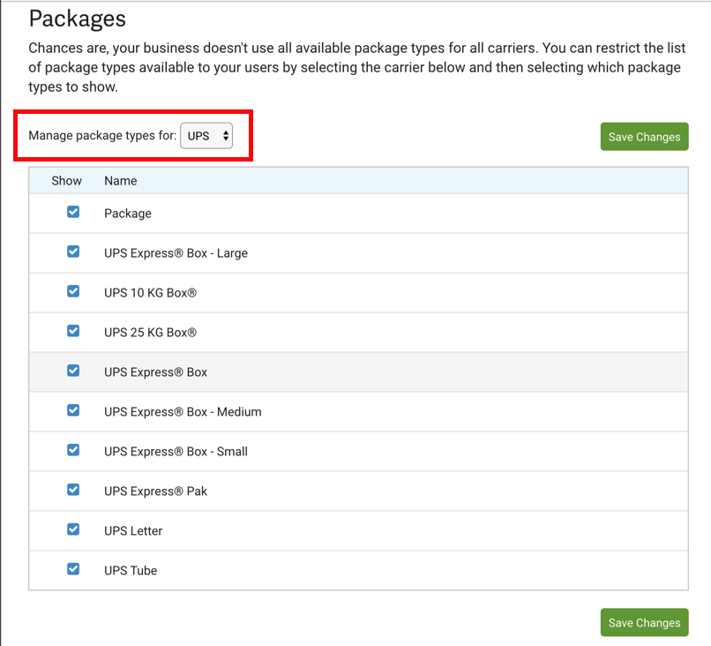
Task: Select the 'UPS Express® Box - Medium' text
Action: (x=183, y=412)
